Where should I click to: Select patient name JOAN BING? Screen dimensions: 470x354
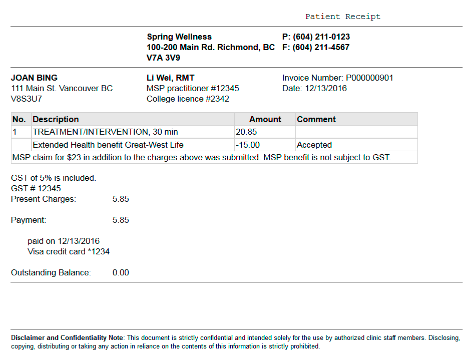[34, 78]
